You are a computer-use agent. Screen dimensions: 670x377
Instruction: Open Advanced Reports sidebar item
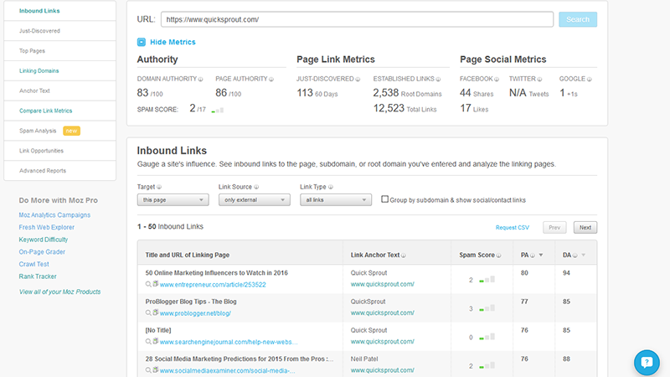coord(59,171)
